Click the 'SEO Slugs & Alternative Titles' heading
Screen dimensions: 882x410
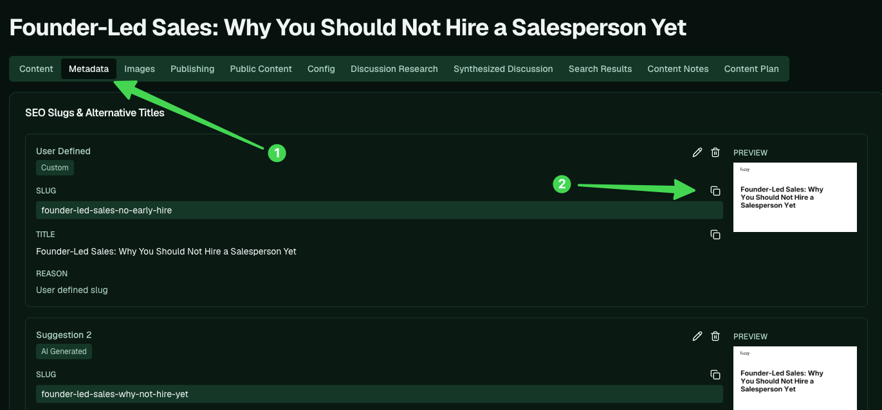coord(95,112)
